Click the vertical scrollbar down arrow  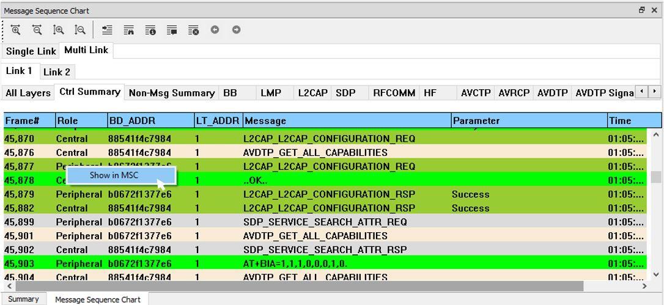656,274
